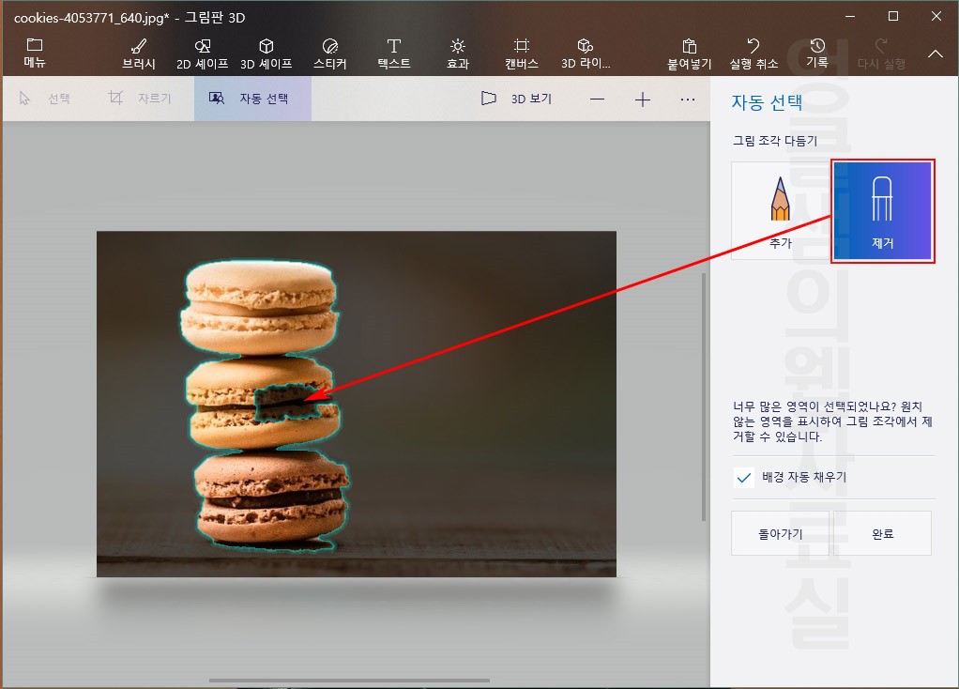959x689 pixels.
Task: Select the 텍스트 (Text) tool
Action: click(x=393, y=52)
